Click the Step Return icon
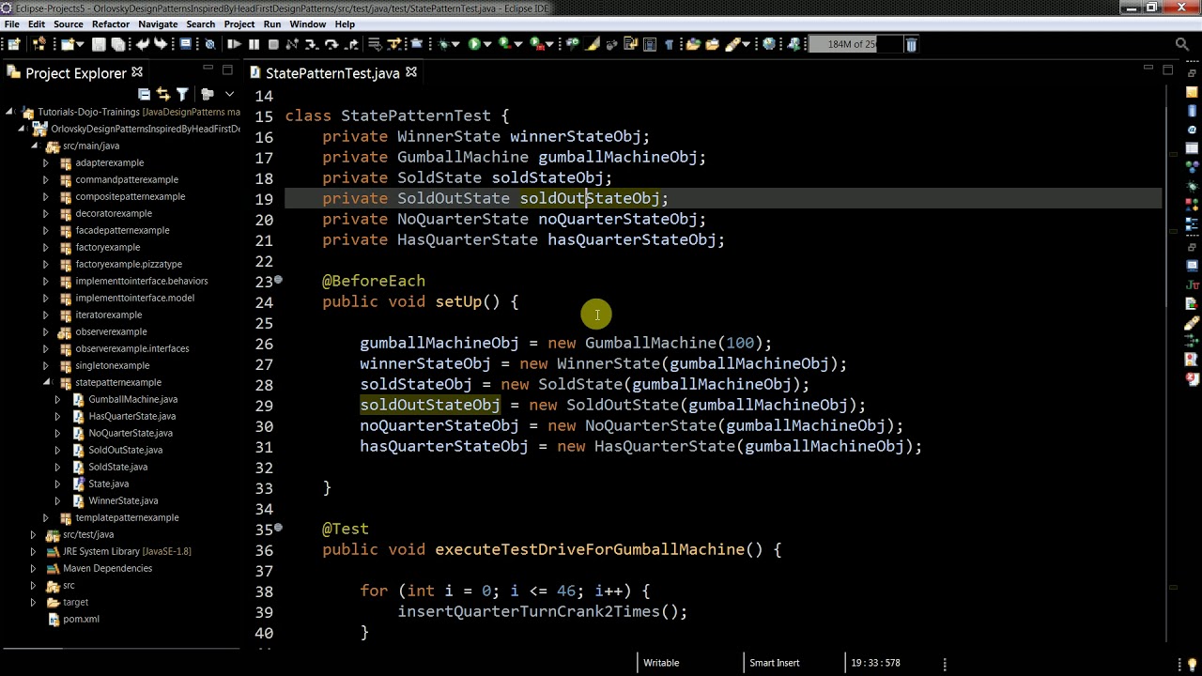Screen dimensions: 1202x676 click(x=352, y=44)
